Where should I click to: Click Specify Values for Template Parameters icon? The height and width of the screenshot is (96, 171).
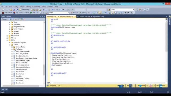point(132,13)
